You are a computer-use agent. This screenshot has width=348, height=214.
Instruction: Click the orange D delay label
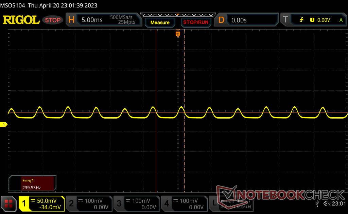pyautogui.click(x=221, y=20)
